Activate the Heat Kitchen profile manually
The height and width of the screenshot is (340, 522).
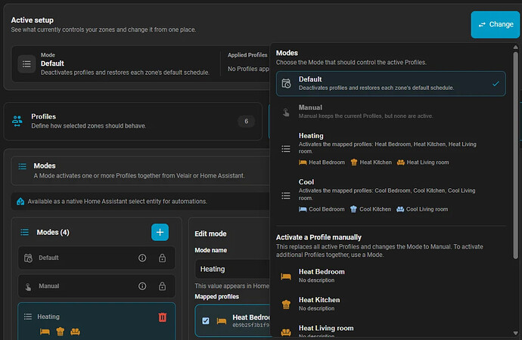coord(391,304)
